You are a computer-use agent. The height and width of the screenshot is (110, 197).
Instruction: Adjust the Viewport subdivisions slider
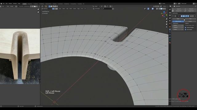click(x=178, y=28)
